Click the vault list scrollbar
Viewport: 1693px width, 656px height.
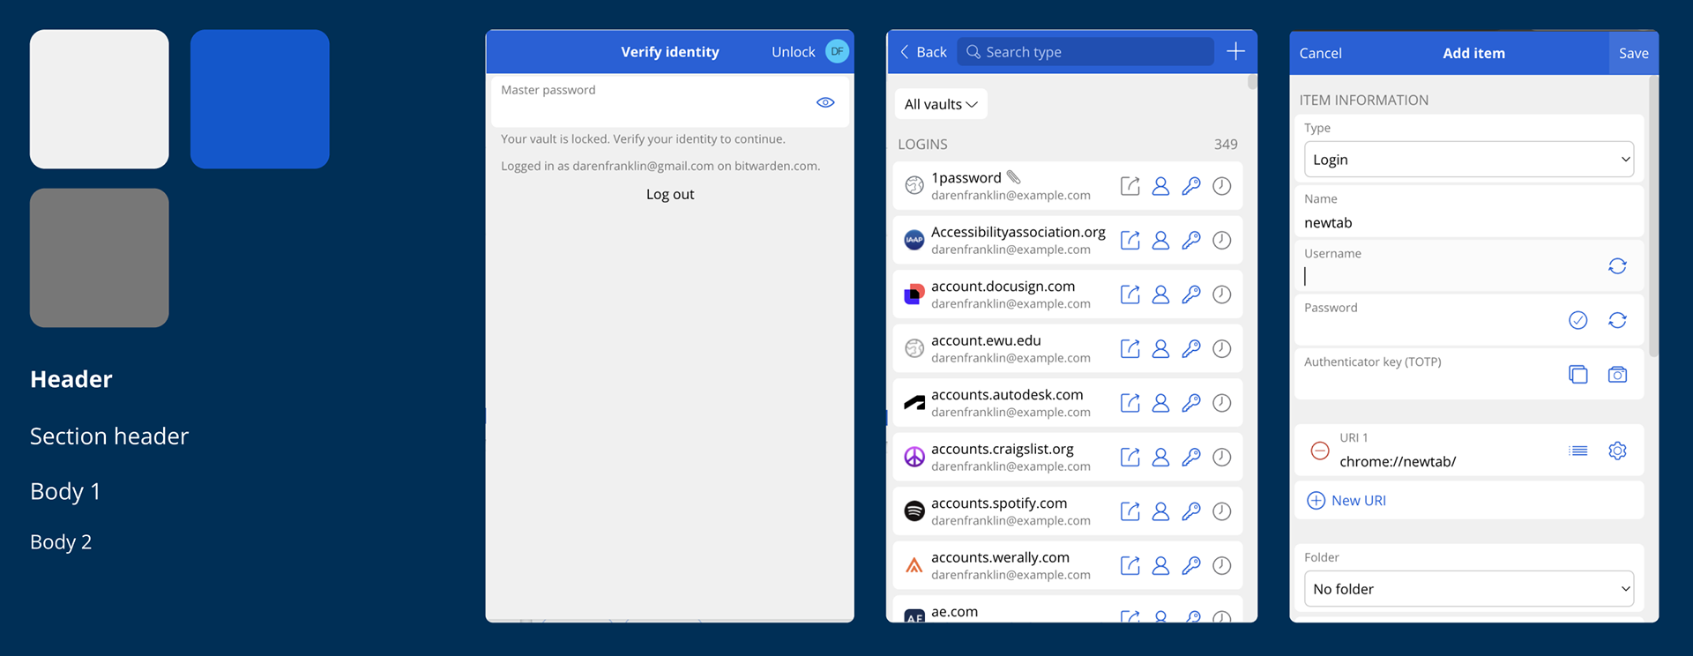click(x=1252, y=83)
